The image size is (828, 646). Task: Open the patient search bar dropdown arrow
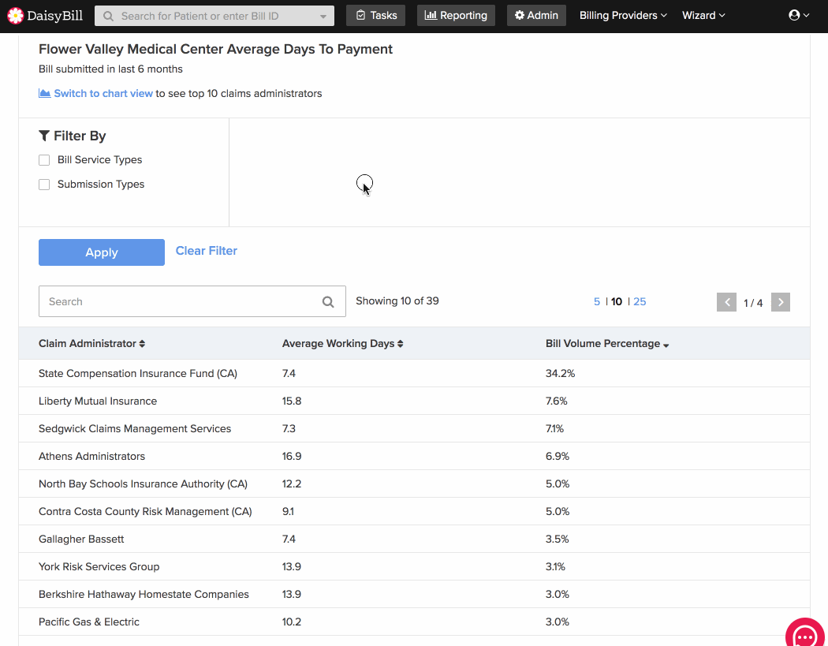pyautogui.click(x=323, y=17)
